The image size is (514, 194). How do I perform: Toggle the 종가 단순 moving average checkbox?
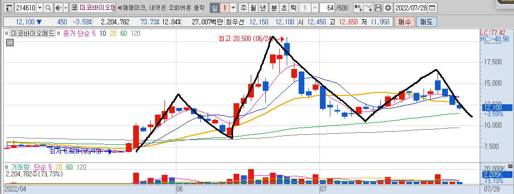tap(59, 33)
